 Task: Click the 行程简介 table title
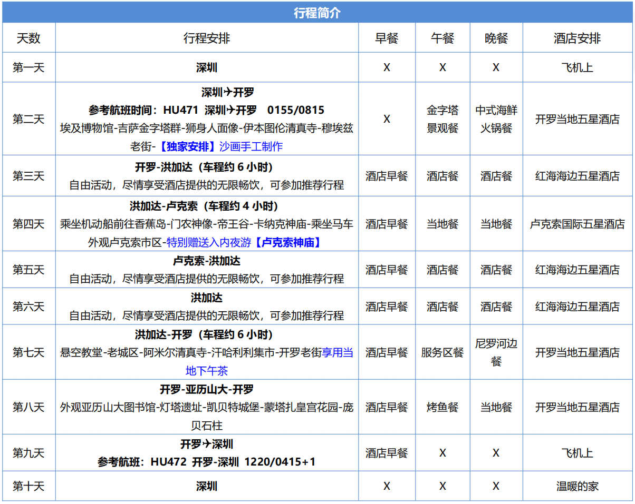(x=317, y=13)
